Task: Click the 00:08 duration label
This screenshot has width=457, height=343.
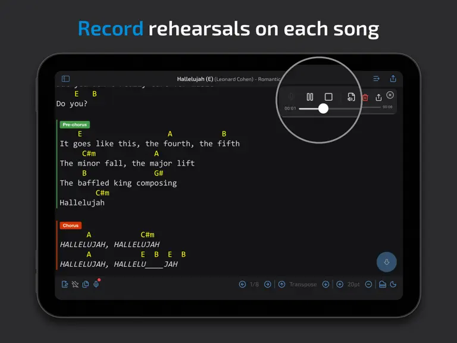Action: pyautogui.click(x=387, y=107)
